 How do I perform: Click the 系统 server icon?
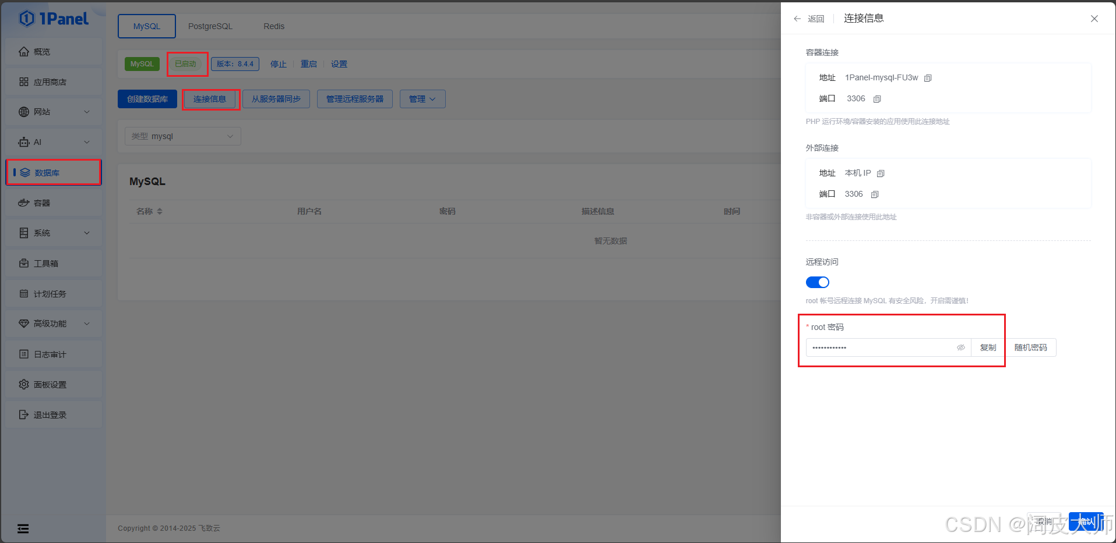click(x=24, y=233)
